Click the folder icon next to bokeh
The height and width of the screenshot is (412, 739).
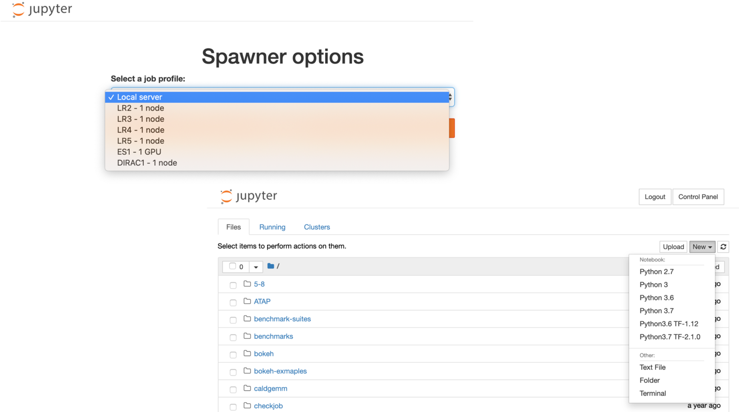[x=247, y=354]
